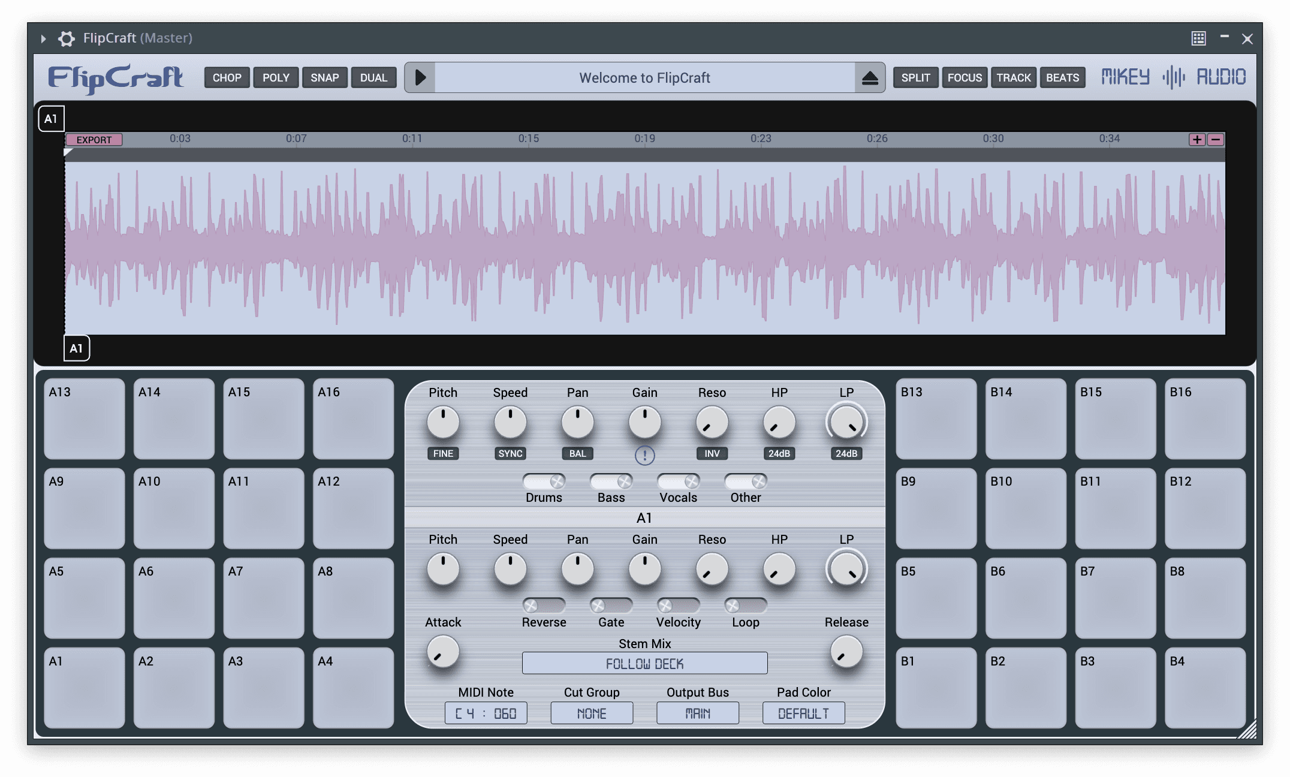The height and width of the screenshot is (777, 1290).
Task: Click the SPLIT button
Action: 915,77
